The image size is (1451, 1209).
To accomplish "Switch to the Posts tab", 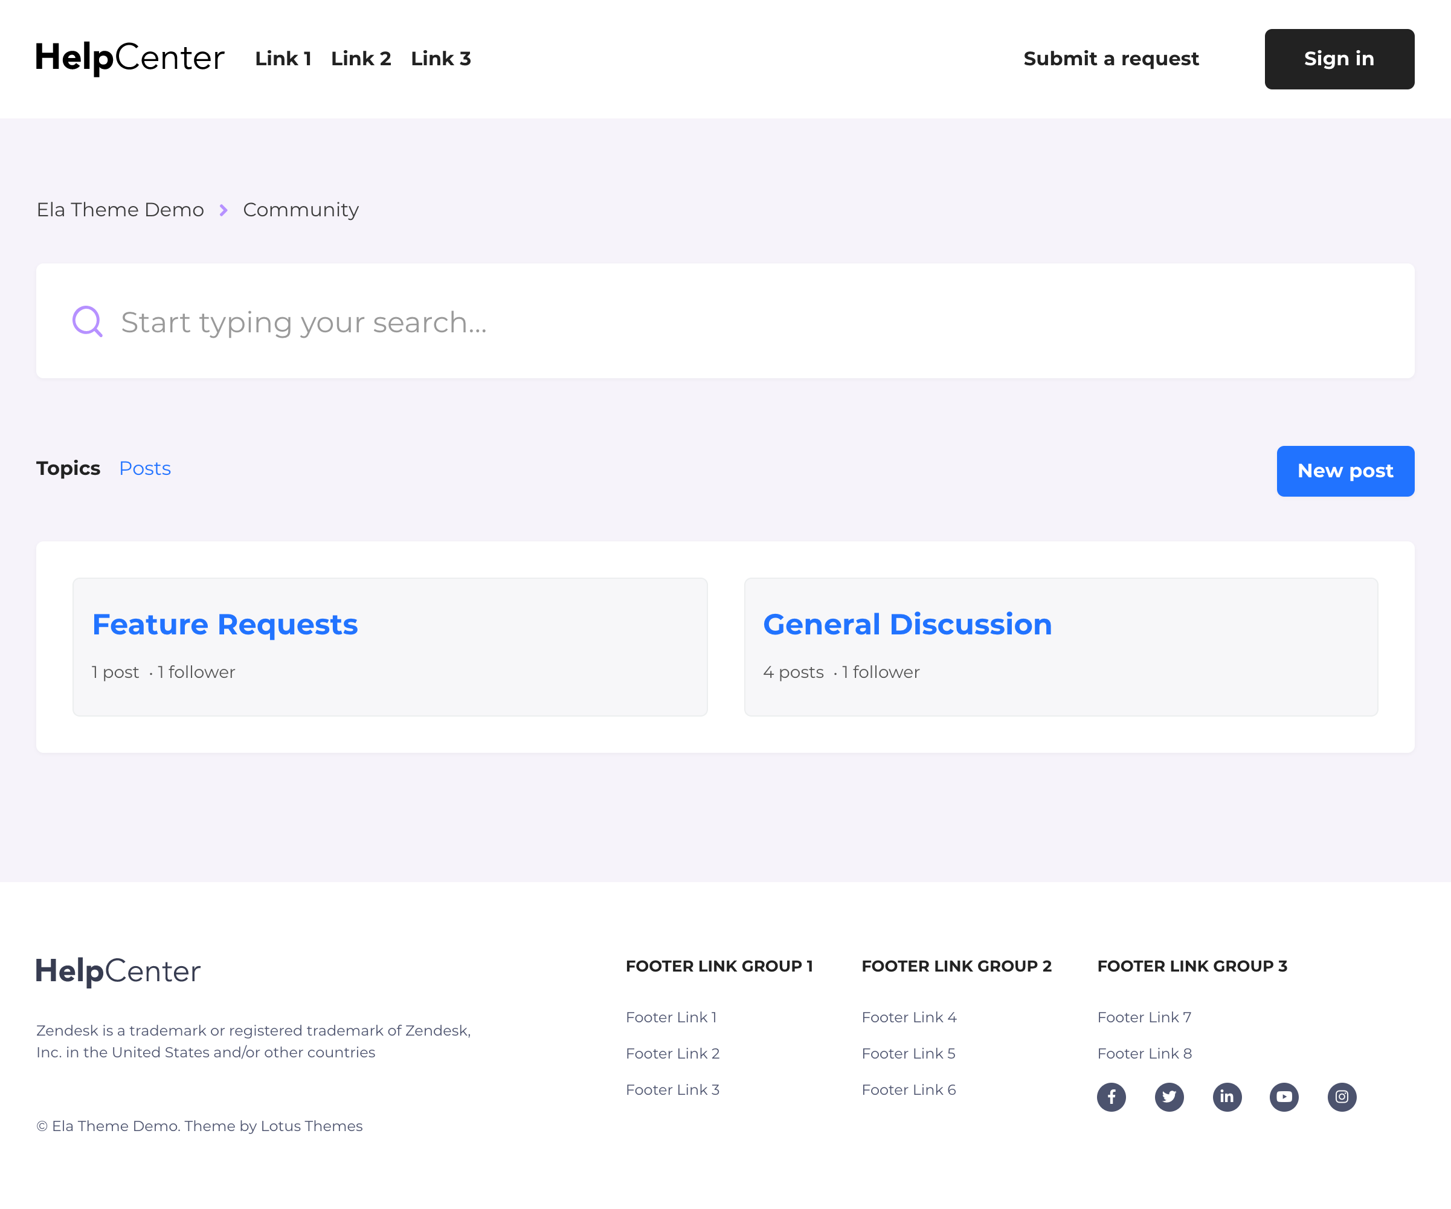I will pyautogui.click(x=144, y=469).
